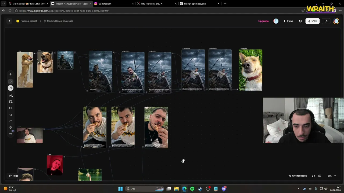Open tutorials graduation cap icon
The height and width of the screenshot is (193, 344).
click(313, 176)
